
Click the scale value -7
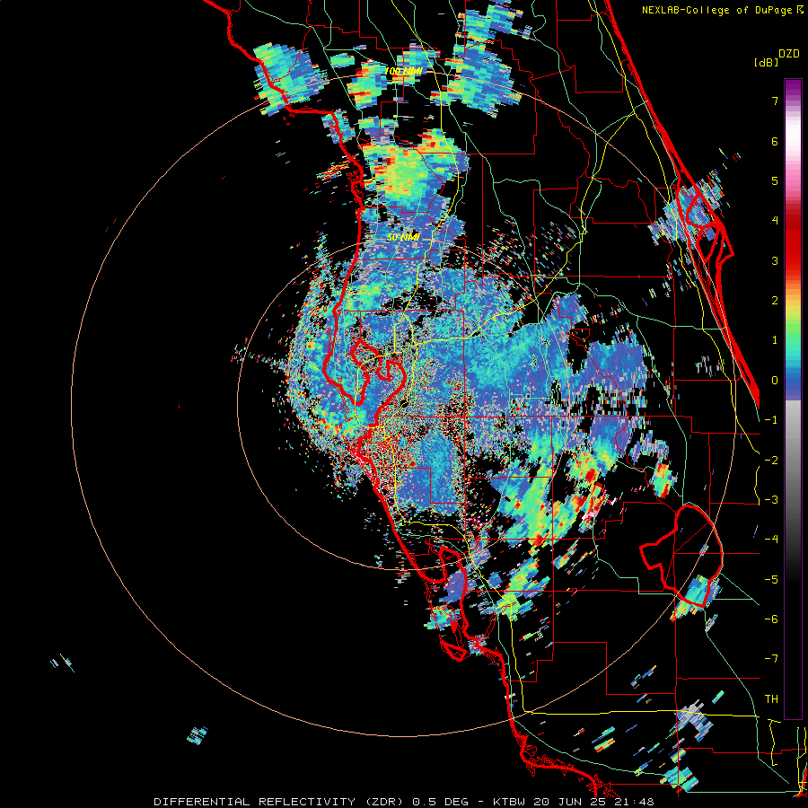(771, 659)
